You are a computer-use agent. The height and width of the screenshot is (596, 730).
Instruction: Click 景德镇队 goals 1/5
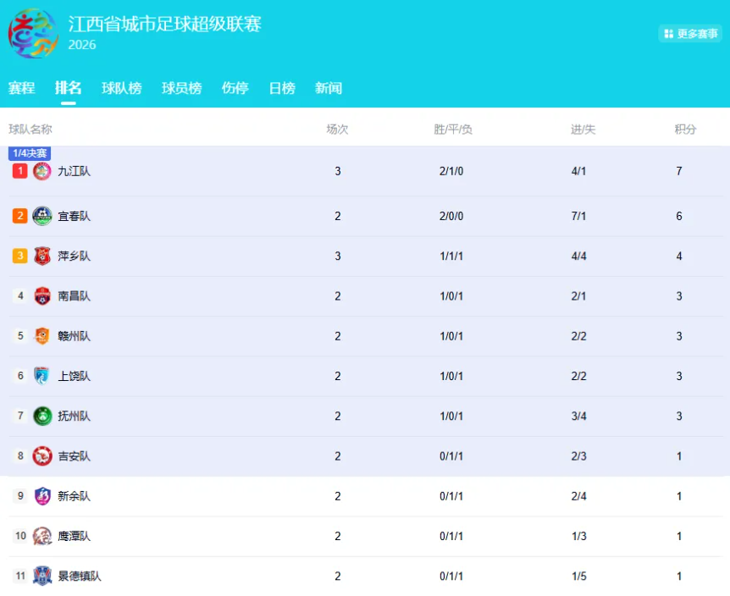coord(578,576)
